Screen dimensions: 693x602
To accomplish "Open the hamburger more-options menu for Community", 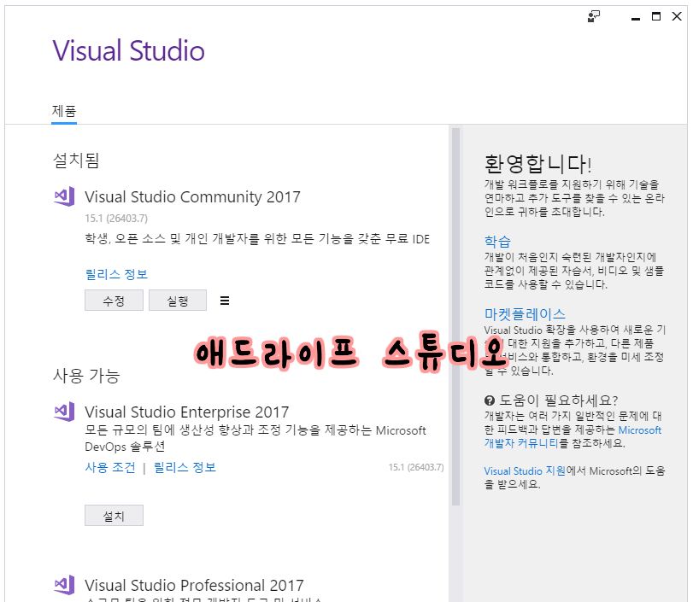I will [225, 301].
